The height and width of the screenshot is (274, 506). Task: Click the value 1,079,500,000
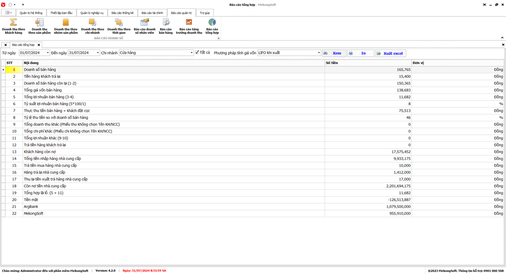398,206
